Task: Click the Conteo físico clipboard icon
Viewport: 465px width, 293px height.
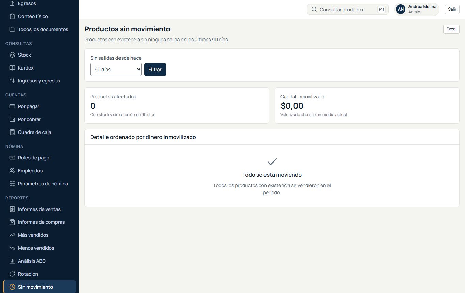Action: 12,16
